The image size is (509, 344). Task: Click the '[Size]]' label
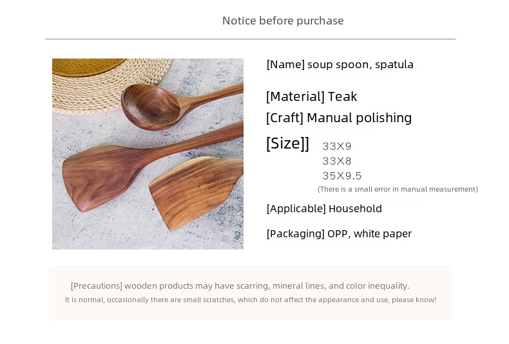coord(287,143)
